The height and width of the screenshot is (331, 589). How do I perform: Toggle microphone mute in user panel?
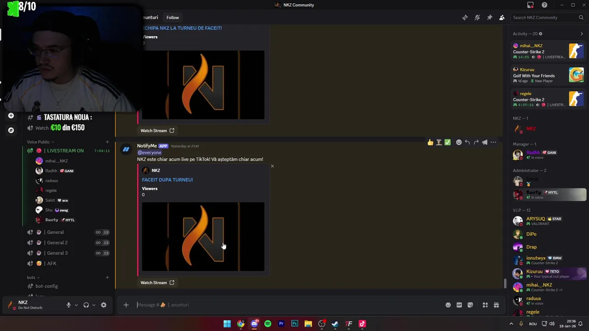[69, 305]
